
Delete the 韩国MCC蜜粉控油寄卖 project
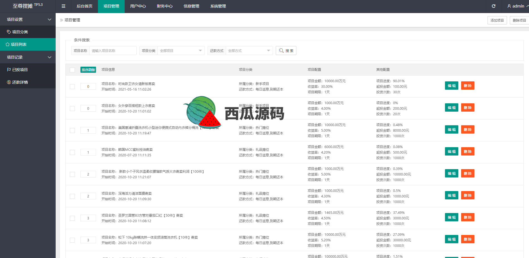pyautogui.click(x=468, y=151)
